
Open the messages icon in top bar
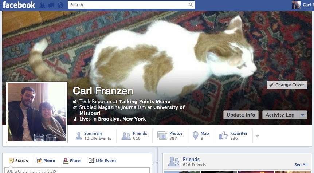tap(51, 5)
